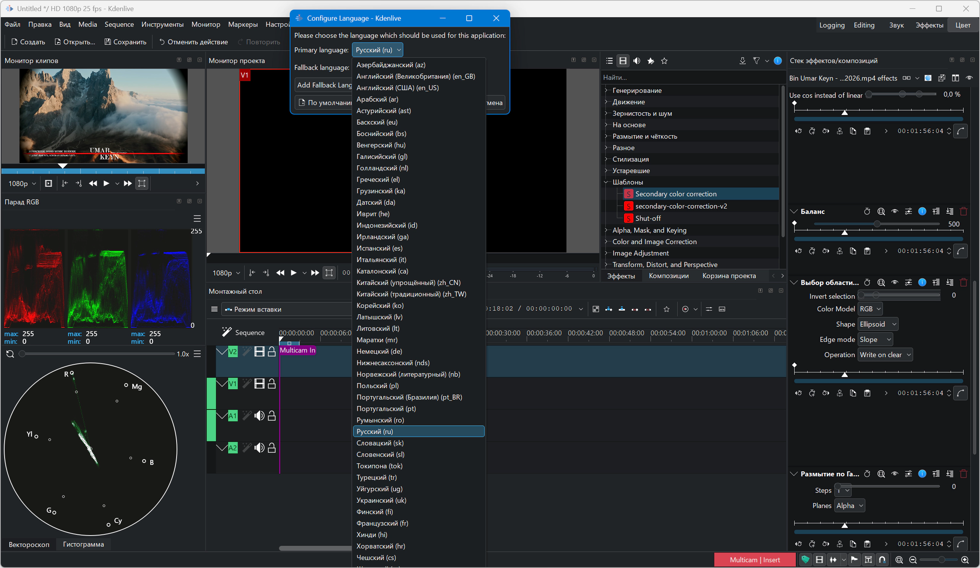Delete the Баланс effect with trash icon
Screen dimensions: 980x568
pyautogui.click(x=963, y=212)
